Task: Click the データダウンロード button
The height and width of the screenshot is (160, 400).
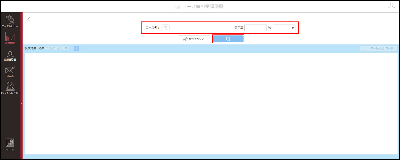Action: tap(379, 48)
